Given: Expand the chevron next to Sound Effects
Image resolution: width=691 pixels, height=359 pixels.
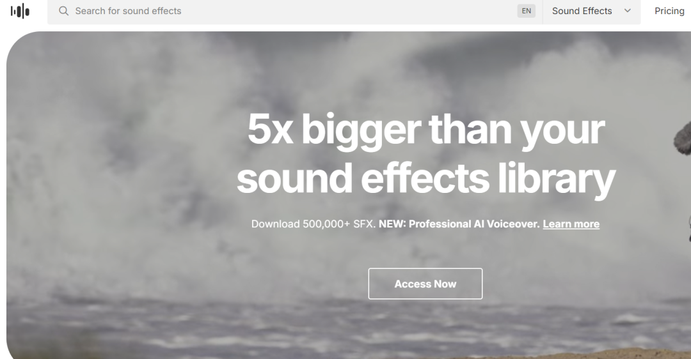Looking at the screenshot, I should pyautogui.click(x=628, y=11).
